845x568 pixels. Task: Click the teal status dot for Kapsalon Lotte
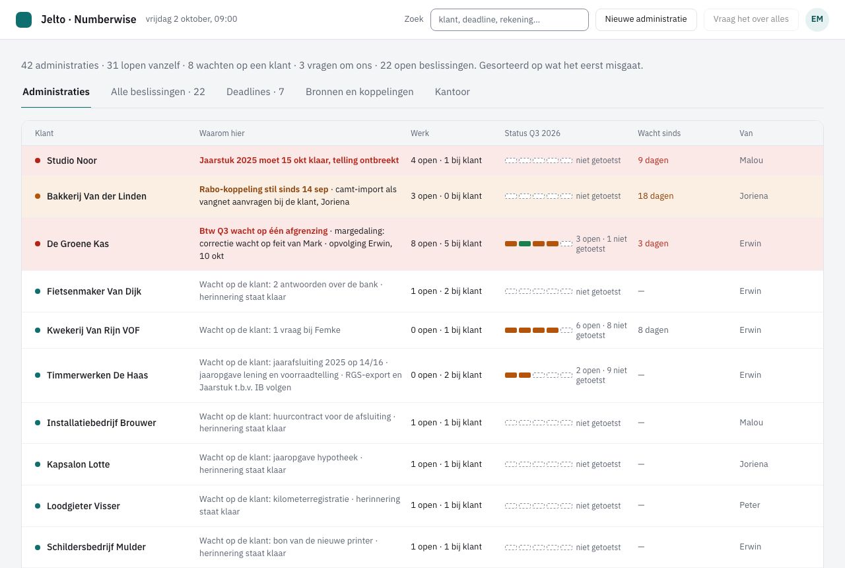38,464
